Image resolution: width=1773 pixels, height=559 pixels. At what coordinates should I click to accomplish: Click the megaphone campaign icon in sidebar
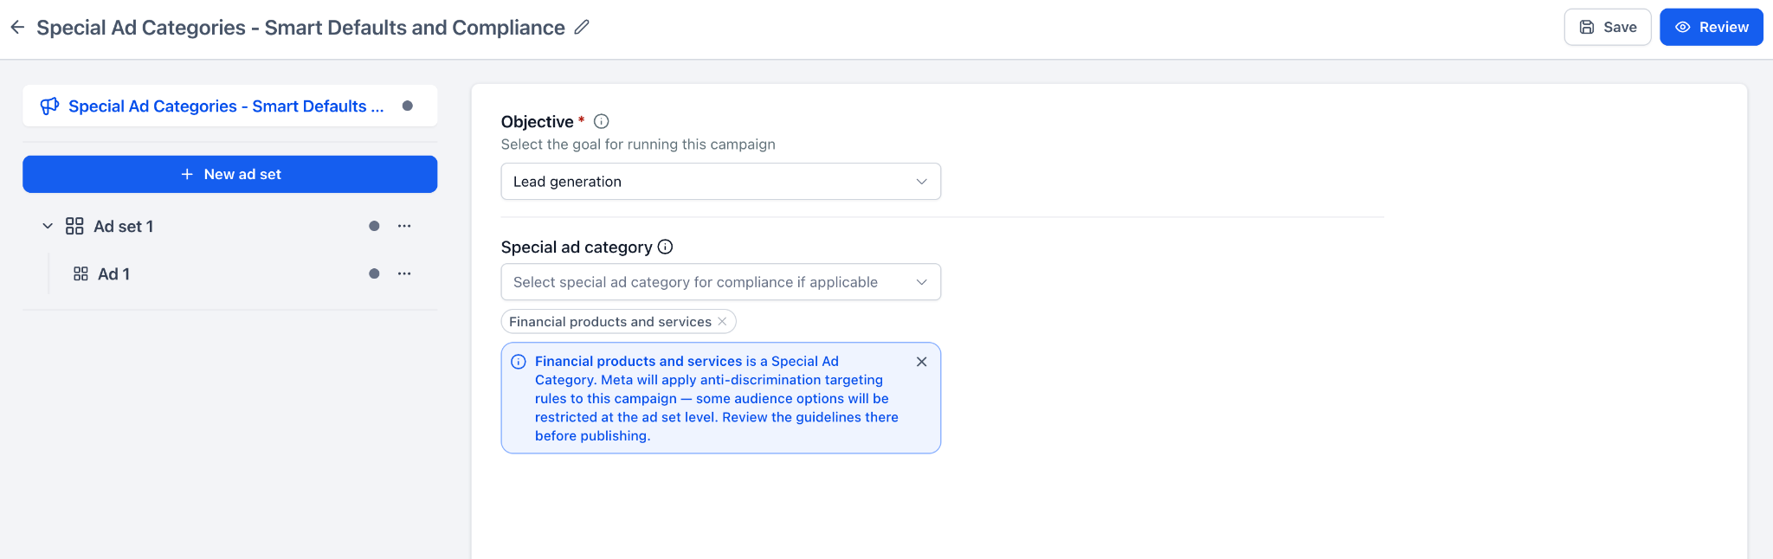pyautogui.click(x=49, y=106)
